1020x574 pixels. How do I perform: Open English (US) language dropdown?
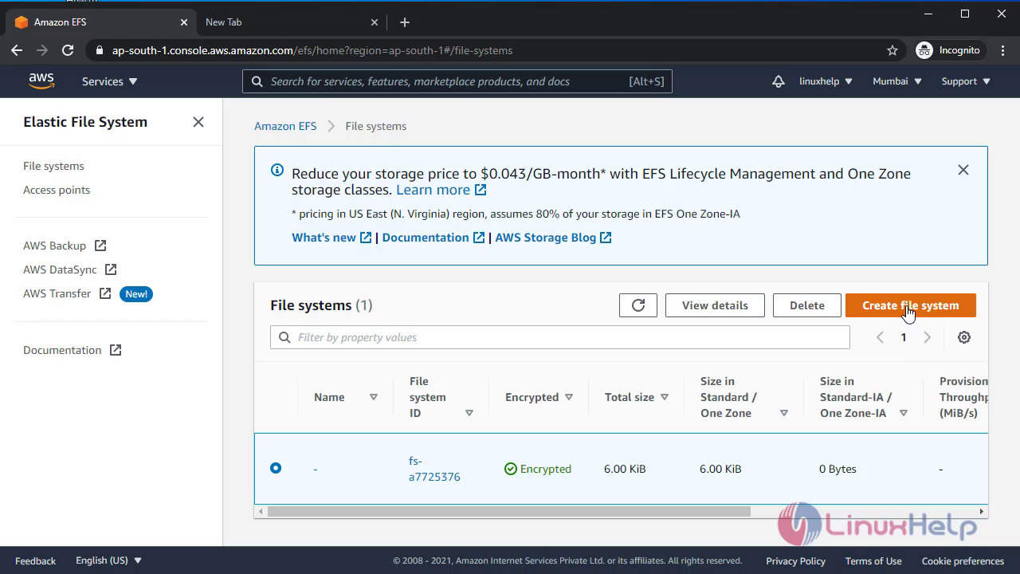pos(108,560)
